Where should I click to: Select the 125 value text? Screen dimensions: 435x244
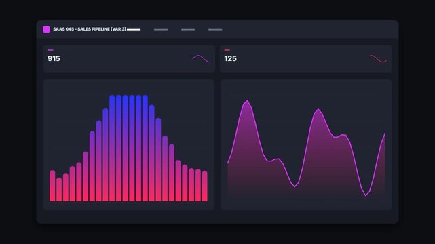click(230, 58)
